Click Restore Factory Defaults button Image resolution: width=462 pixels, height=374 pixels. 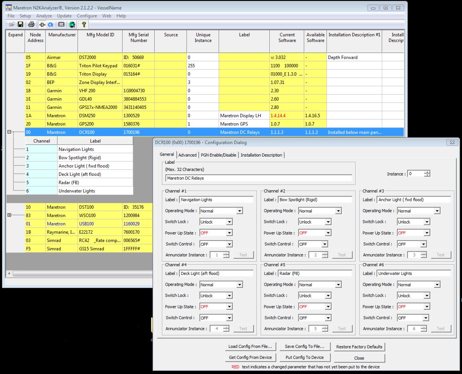359,347
